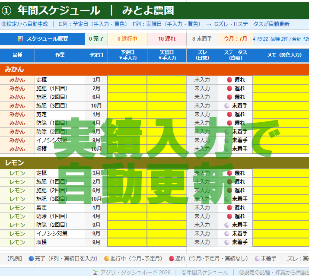Select the 剪定 task cell in みかん rows
Image resolution: width=309 pixels, height=276 pixels.
pos(60,114)
